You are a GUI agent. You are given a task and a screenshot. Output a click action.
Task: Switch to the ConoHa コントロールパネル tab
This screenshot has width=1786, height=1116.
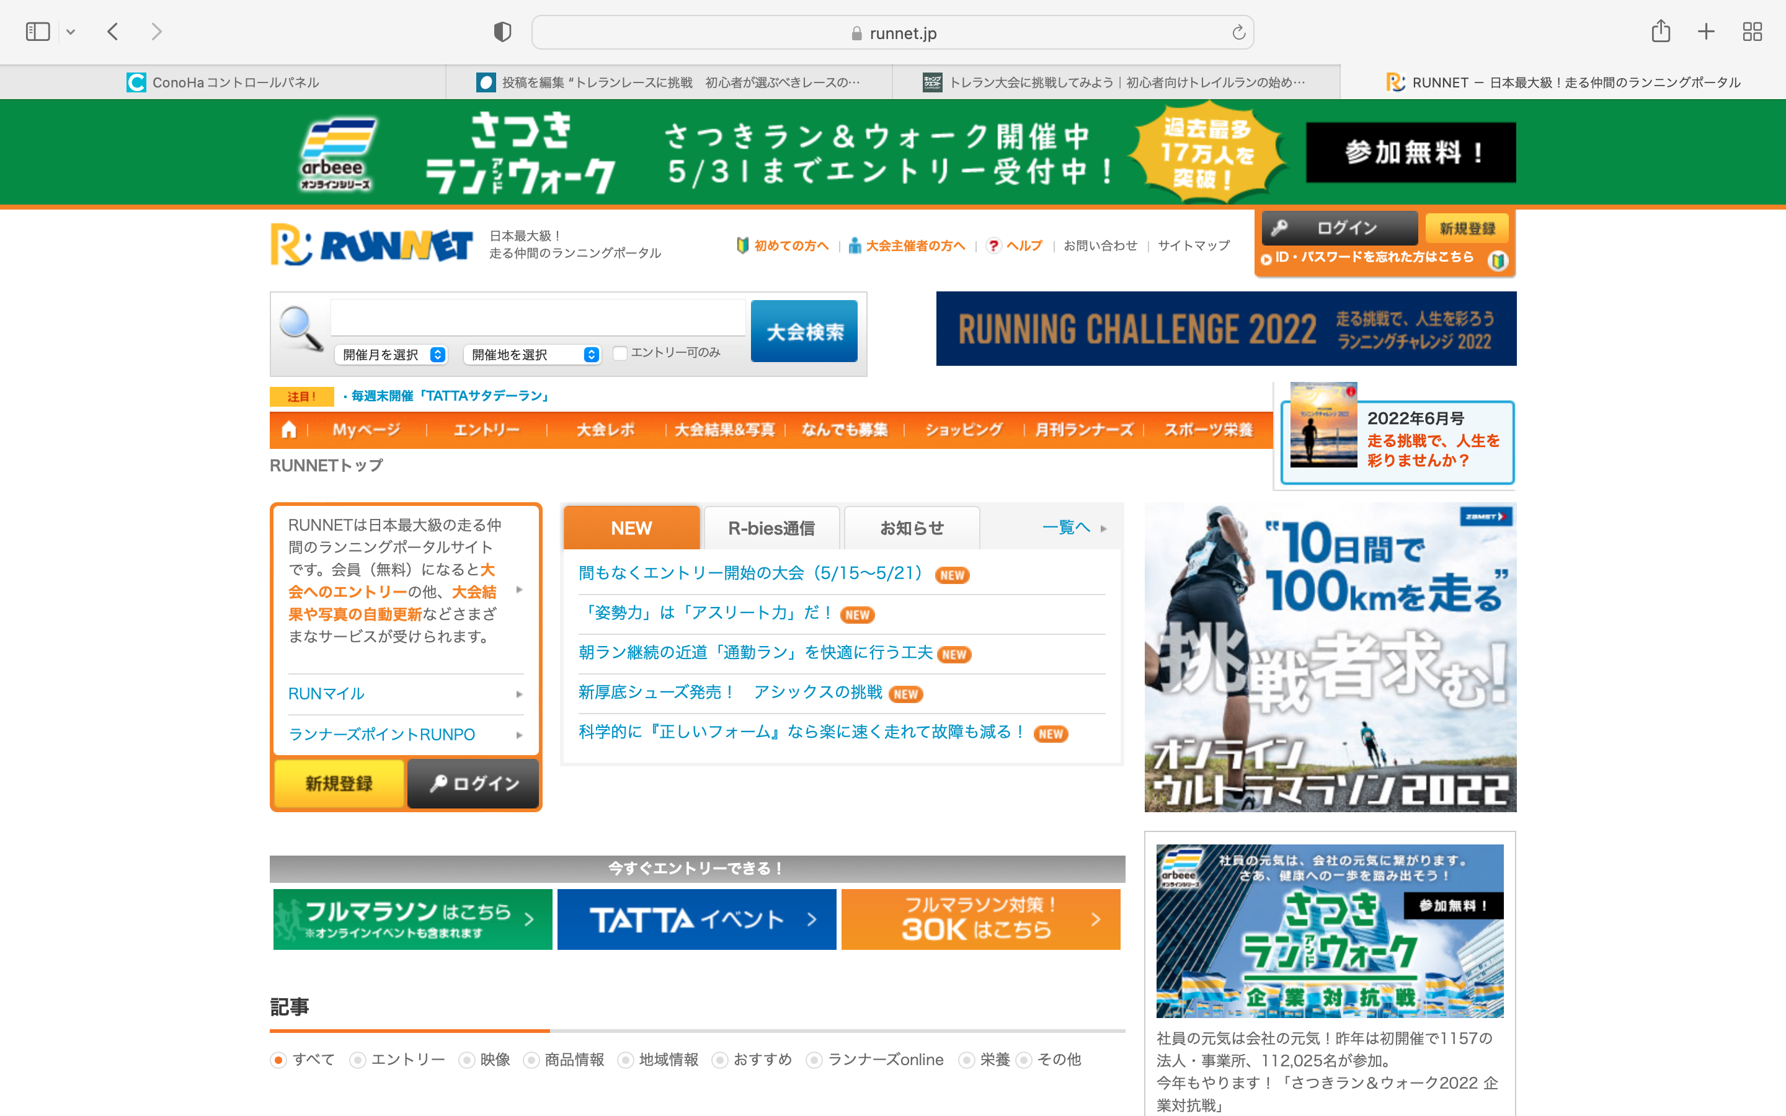coord(223,82)
